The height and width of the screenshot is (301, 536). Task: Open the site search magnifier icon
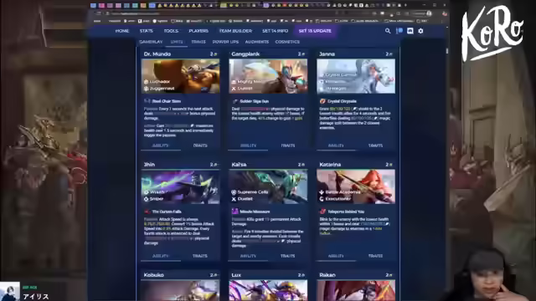click(x=388, y=31)
